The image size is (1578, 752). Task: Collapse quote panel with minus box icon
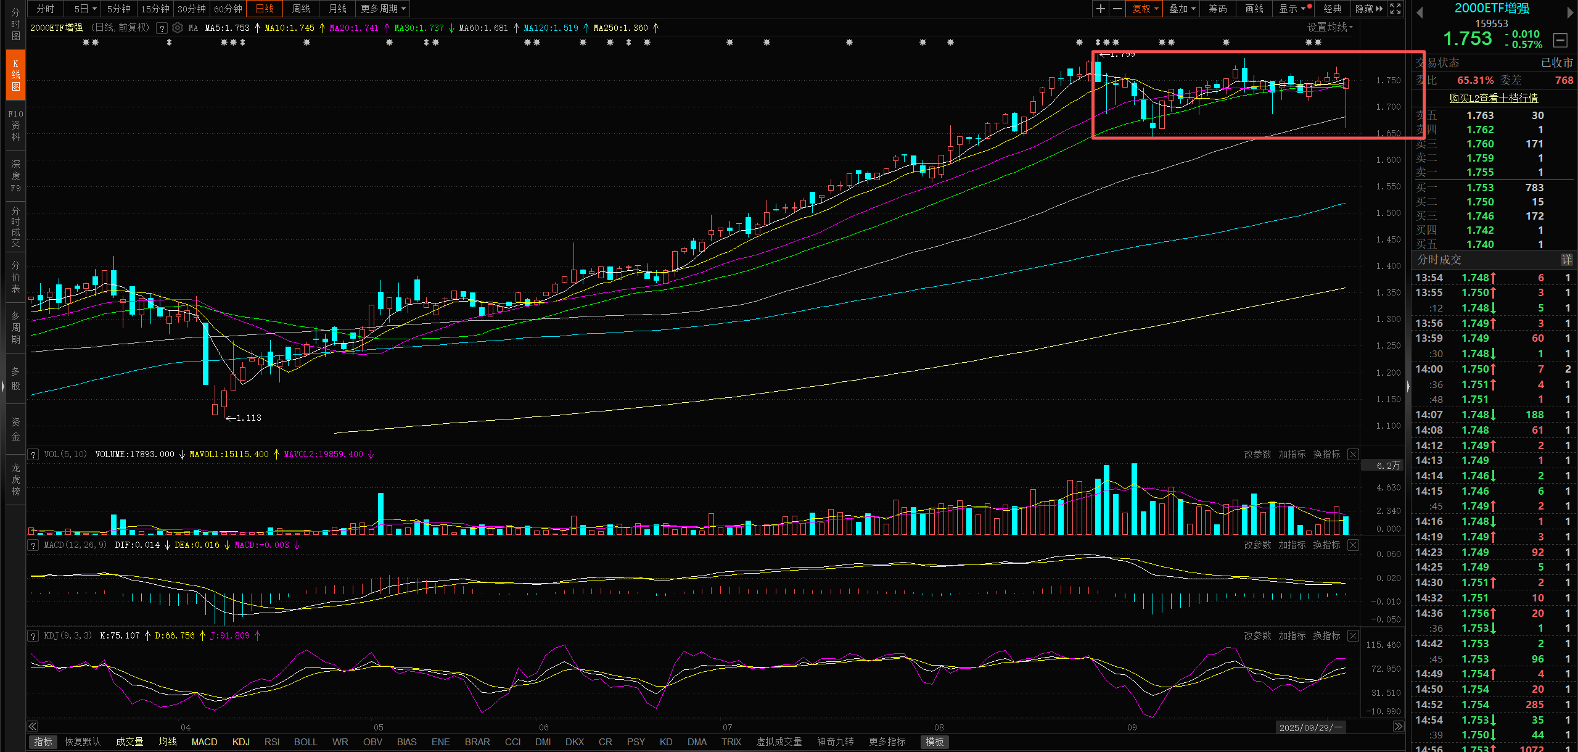(1560, 41)
